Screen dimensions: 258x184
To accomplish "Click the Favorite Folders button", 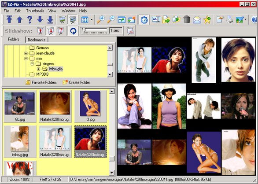I will tap(41, 82).
